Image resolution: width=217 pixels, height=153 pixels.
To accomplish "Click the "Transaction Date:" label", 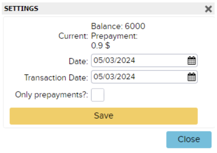I will point(56,77).
